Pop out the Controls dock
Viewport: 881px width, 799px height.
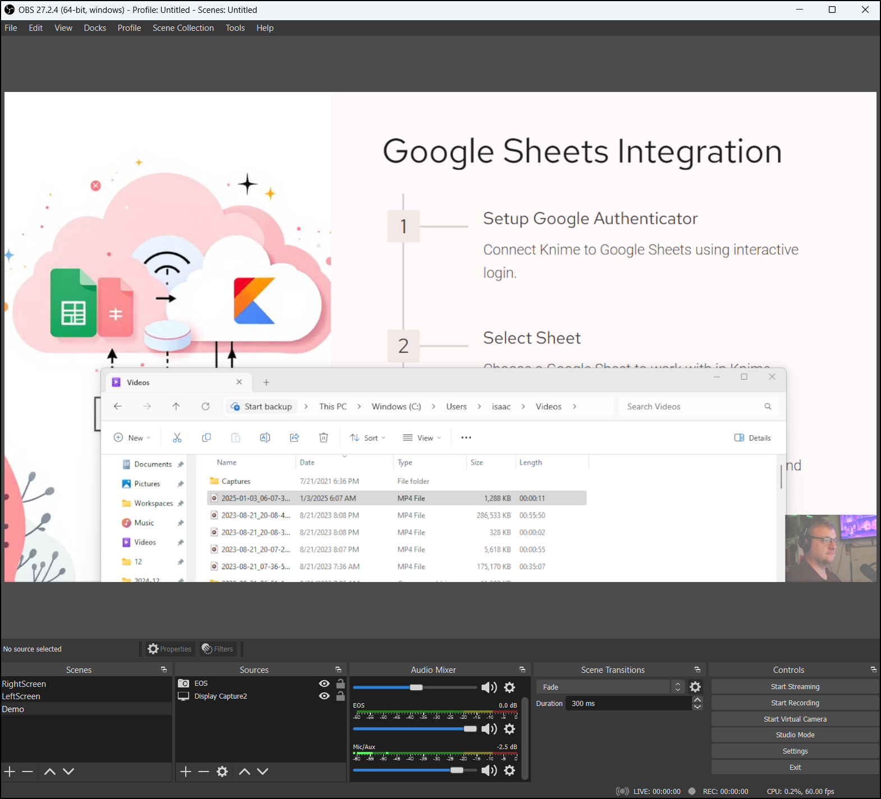[x=874, y=669]
